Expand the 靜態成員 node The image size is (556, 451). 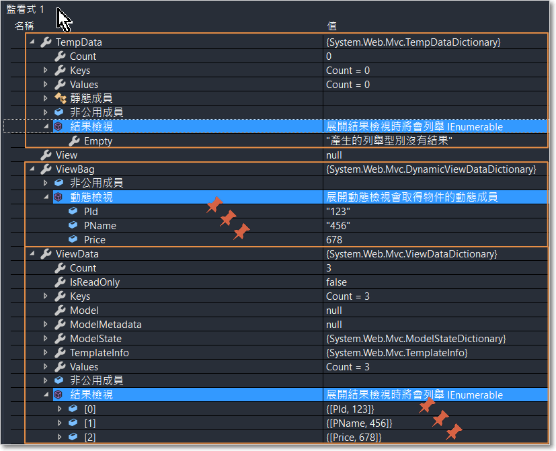point(46,98)
